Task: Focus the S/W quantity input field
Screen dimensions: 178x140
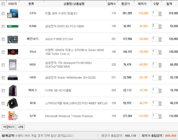Action: click(155, 116)
